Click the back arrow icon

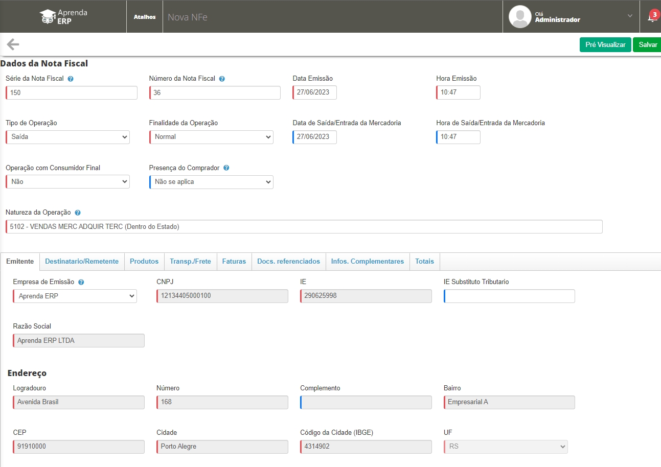click(x=13, y=44)
